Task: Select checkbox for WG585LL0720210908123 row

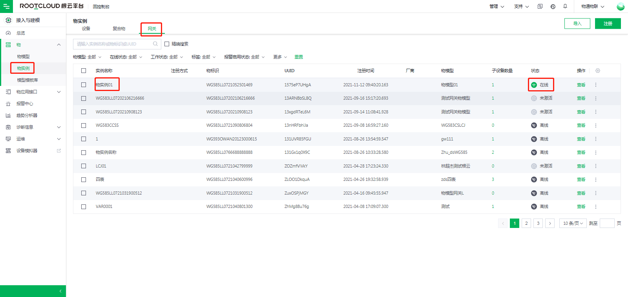Action: click(84, 112)
